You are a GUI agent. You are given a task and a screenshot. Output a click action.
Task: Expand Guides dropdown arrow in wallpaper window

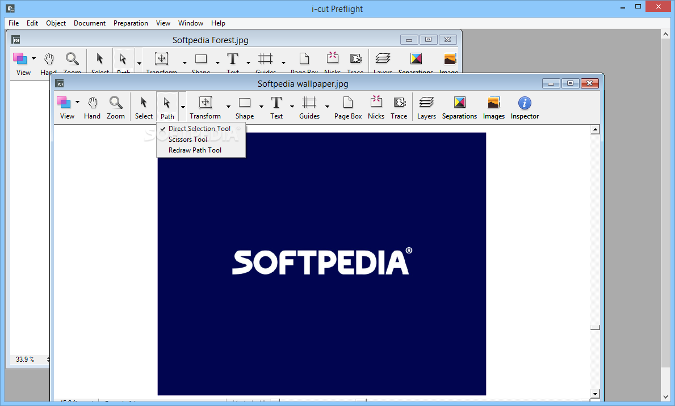click(327, 106)
